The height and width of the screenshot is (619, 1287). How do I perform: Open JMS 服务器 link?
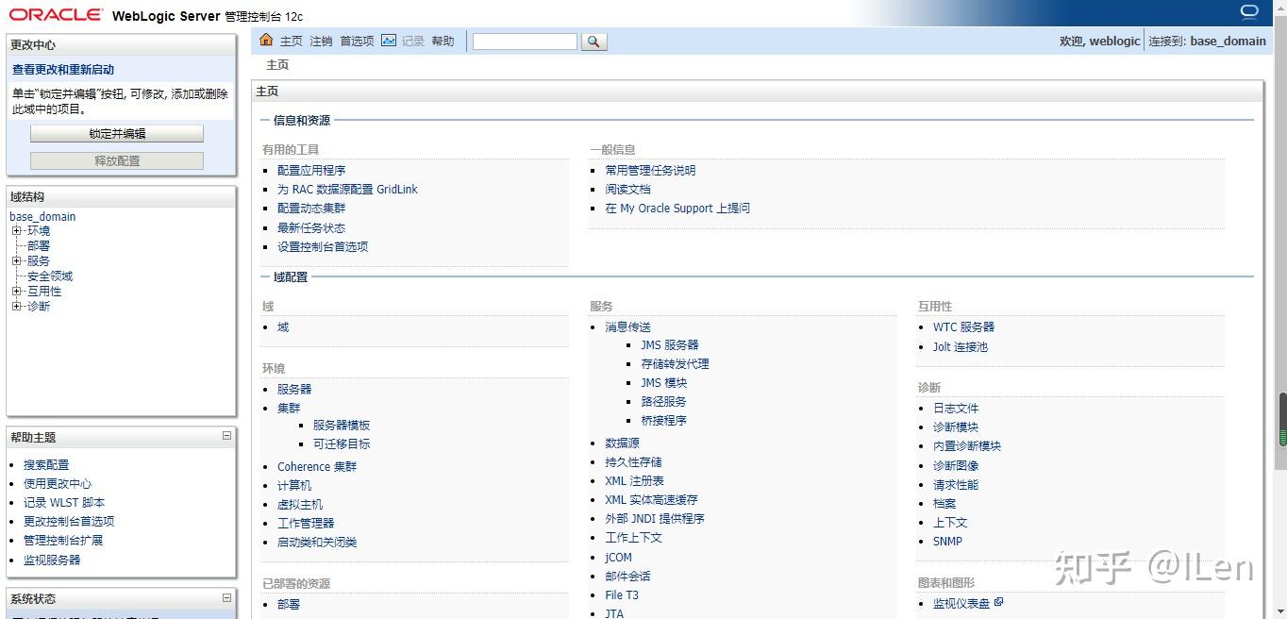(670, 344)
